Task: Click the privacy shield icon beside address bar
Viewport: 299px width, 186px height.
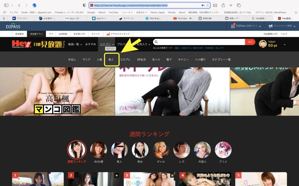Action: point(84,5)
